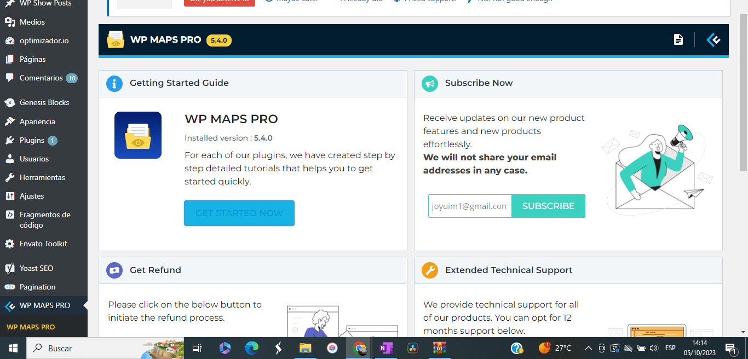Click the Medios media icon in the sidebar
This screenshot has width=748, height=359.
pos(10,22)
